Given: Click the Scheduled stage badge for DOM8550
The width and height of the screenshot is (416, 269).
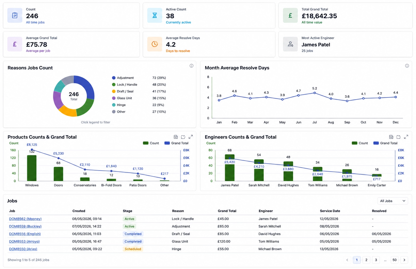Looking at the screenshot, I should click(x=133, y=249).
